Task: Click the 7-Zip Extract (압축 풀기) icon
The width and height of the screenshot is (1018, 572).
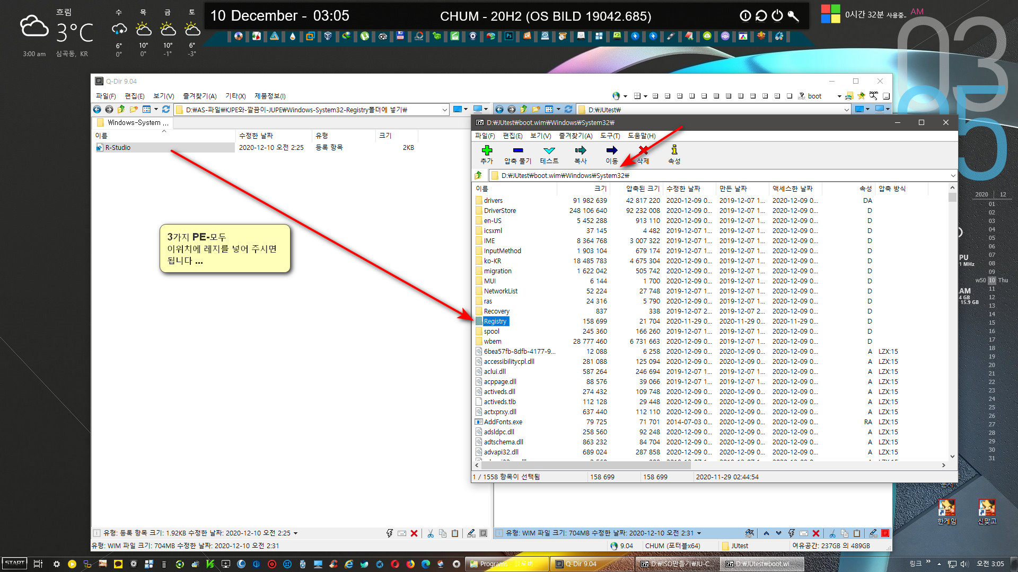Action: pyautogui.click(x=518, y=150)
